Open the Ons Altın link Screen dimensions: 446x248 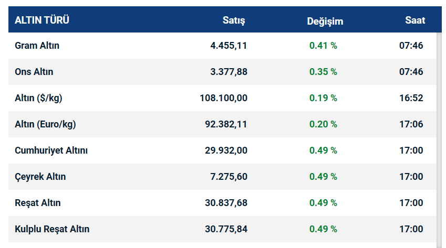click(x=34, y=72)
